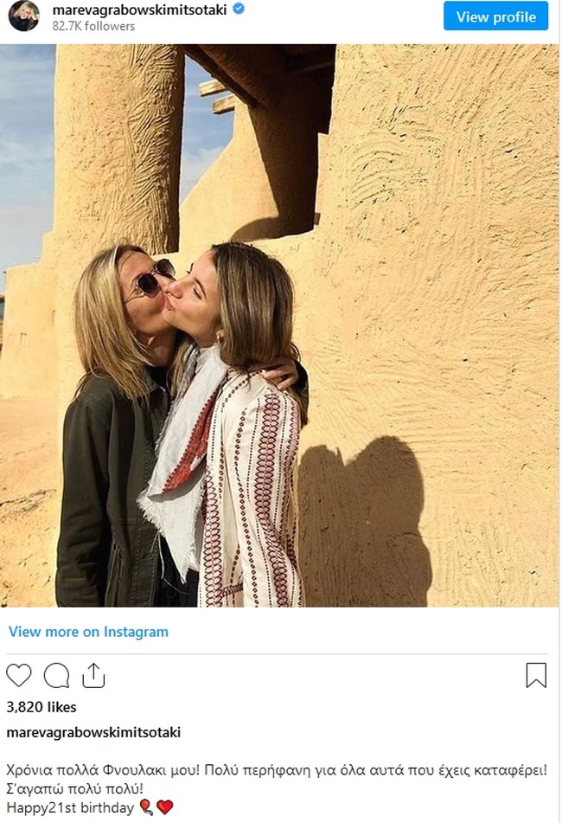View the 3,820 likes count

click(x=42, y=707)
